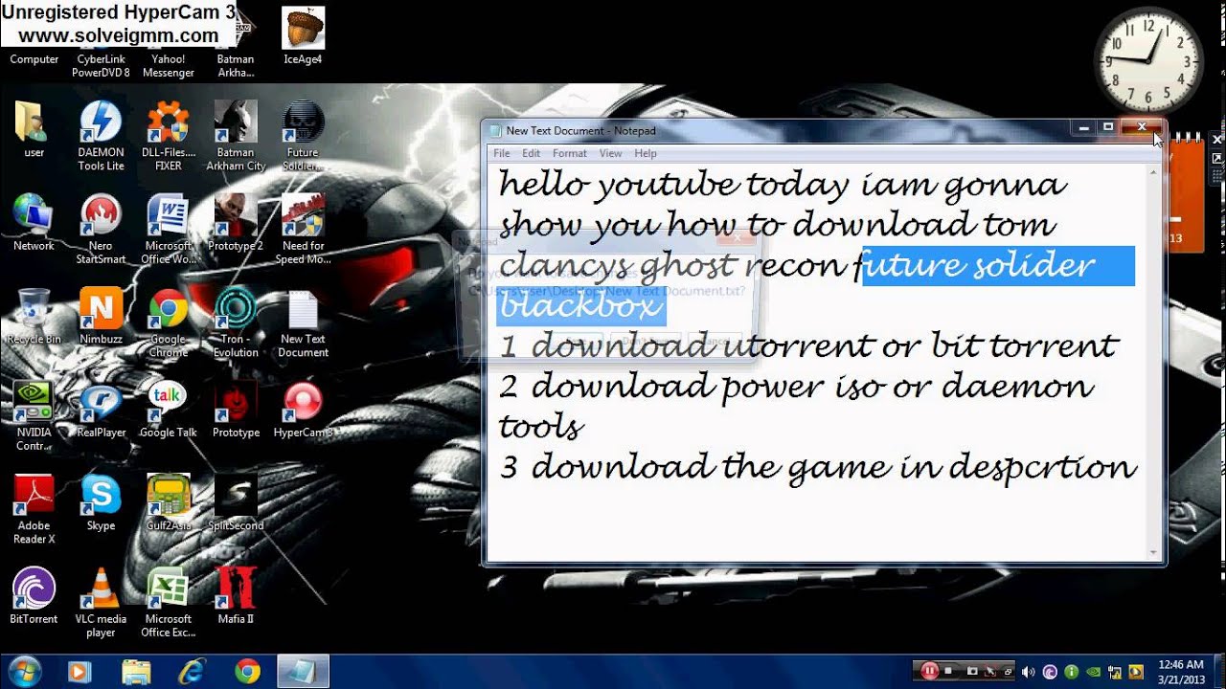Image resolution: width=1226 pixels, height=689 pixels.
Task: Open New Text Document desktop file
Action: (303, 322)
